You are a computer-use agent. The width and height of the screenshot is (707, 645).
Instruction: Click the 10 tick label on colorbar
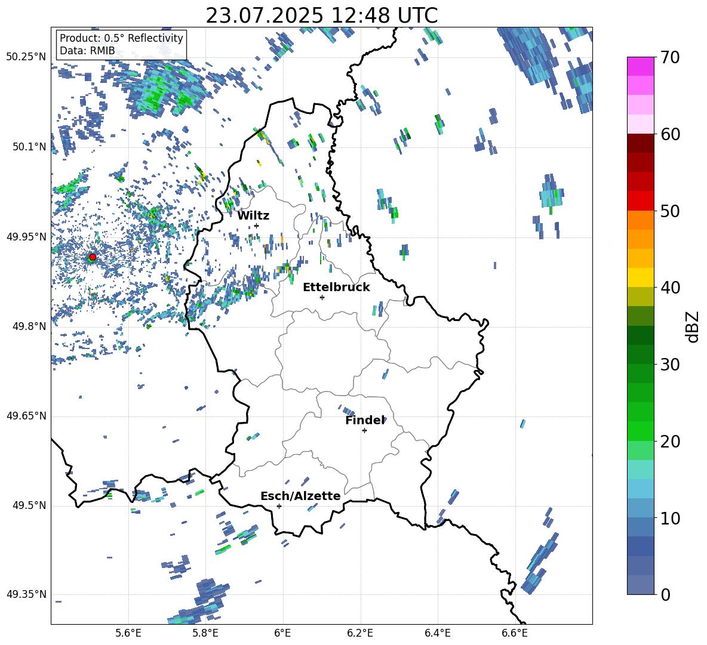click(x=669, y=518)
